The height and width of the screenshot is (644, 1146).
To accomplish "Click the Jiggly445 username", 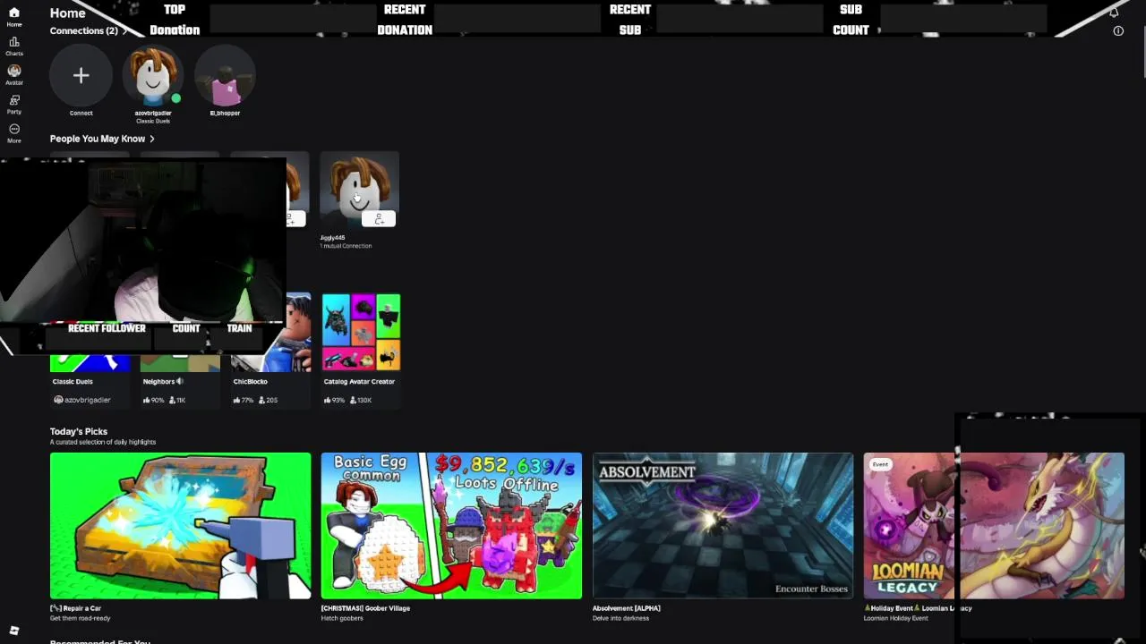I will coord(332,238).
